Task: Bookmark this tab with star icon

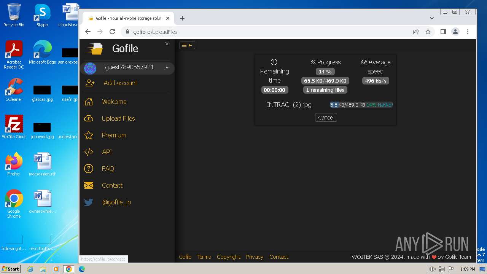Action: [428, 32]
